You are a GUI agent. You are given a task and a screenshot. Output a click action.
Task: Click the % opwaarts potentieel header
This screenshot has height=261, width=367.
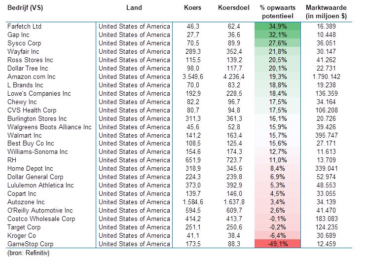coord(276,12)
